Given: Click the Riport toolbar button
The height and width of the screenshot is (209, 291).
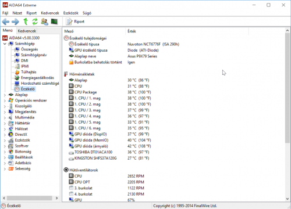Looking at the screenshot, I should [x=75, y=21].
